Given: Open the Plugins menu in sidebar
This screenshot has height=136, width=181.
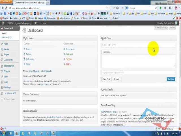Looking at the screenshot, I should (x=7, y=71).
